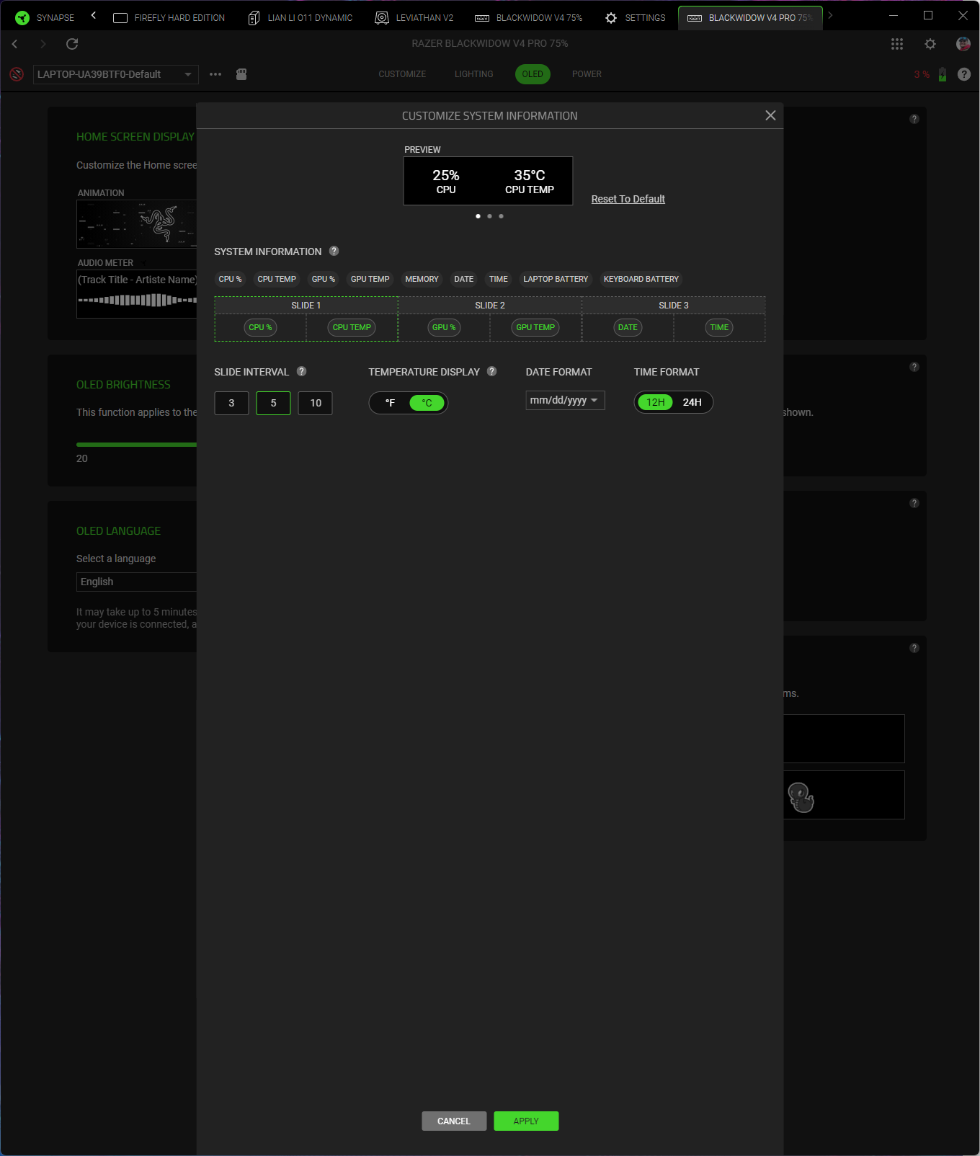The width and height of the screenshot is (980, 1156).
Task: Select the second preview slide dot
Action: (489, 216)
